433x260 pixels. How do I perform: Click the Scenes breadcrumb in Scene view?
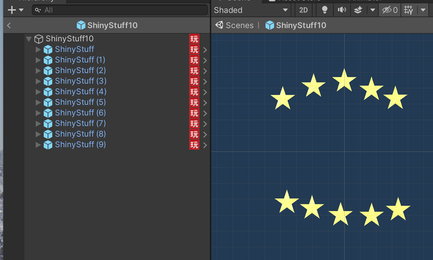click(240, 25)
